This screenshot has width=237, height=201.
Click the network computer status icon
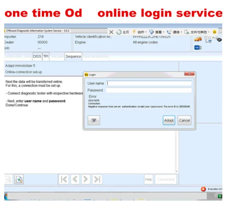coord(208,41)
